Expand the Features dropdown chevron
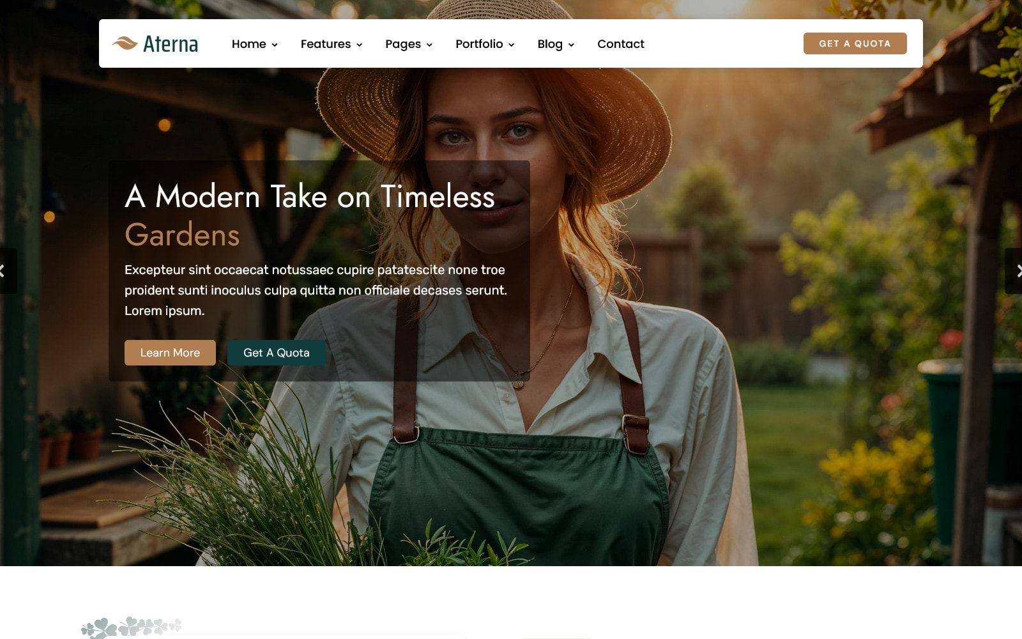 coord(359,45)
